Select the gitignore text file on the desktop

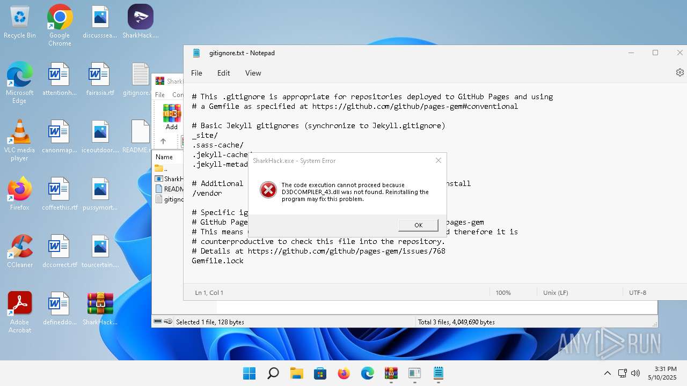[x=140, y=79]
